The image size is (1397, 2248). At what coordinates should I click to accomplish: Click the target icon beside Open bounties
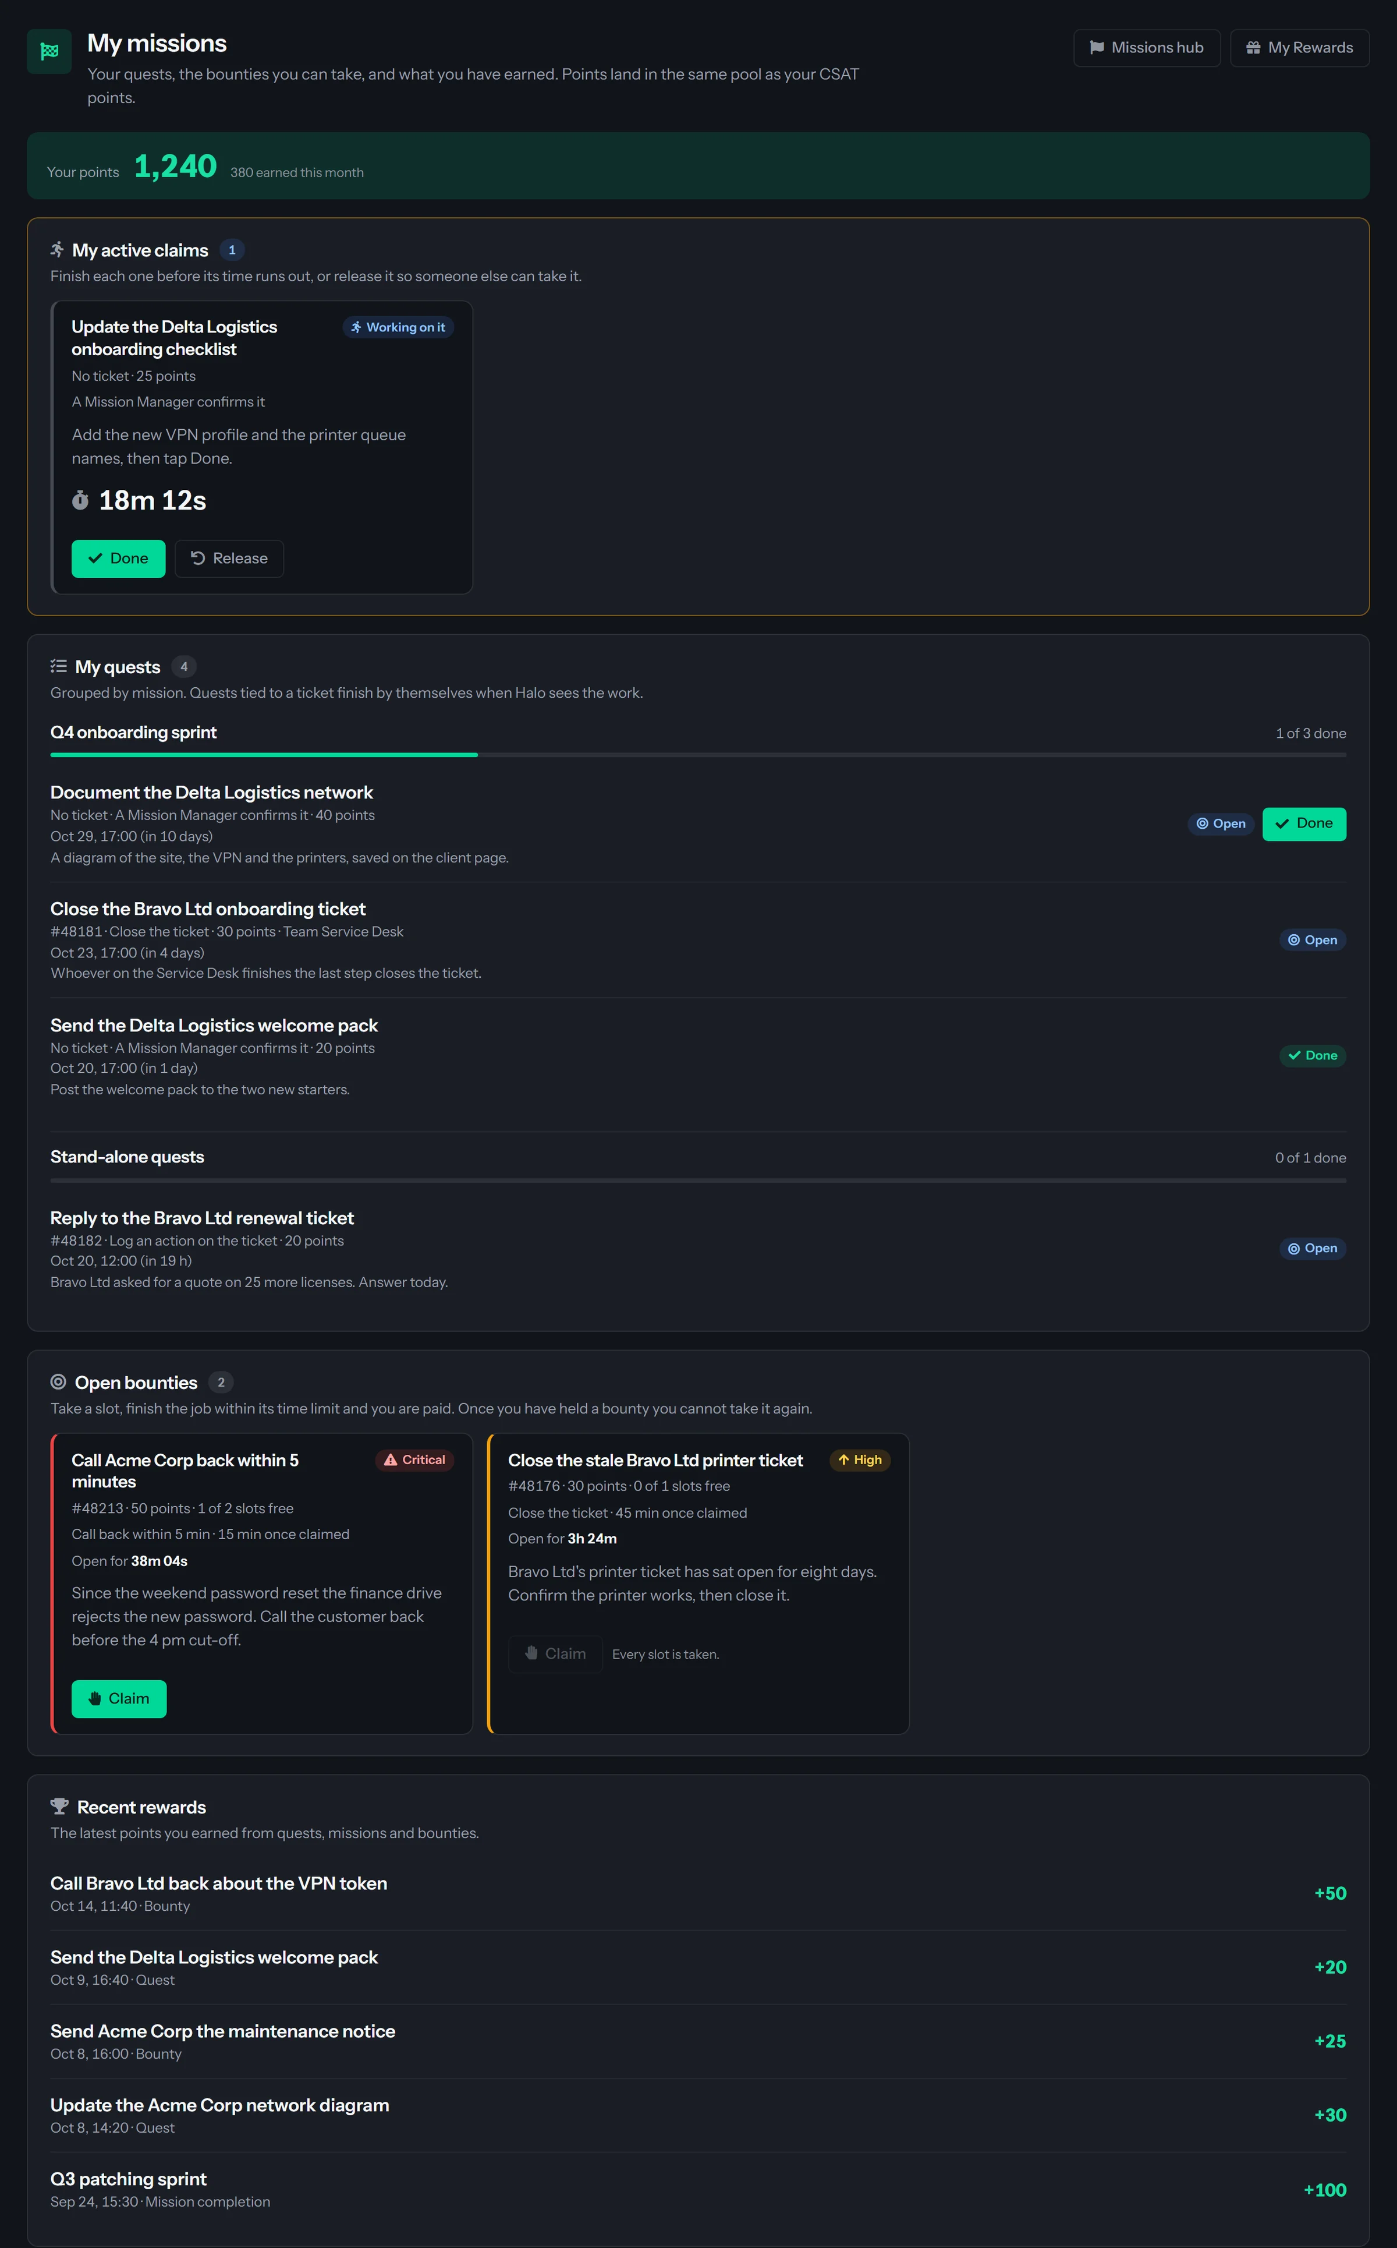click(58, 1382)
